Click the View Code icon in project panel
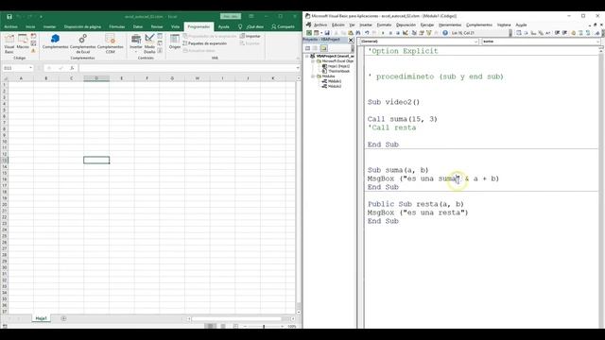This screenshot has height=340, width=605. pyautogui.click(x=307, y=48)
